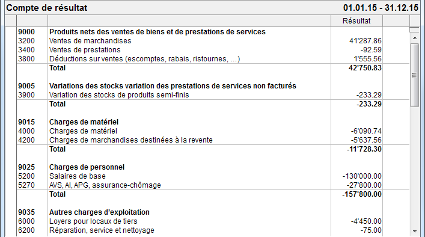The height and width of the screenshot is (237, 425).
Task: Select the 3400 Ventes de prestations row
Action: (213, 50)
